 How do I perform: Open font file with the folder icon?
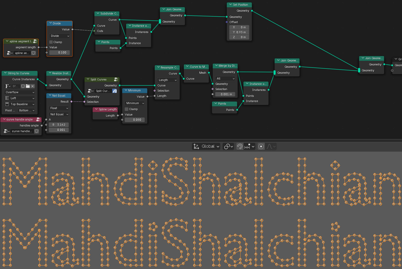(x=28, y=86)
